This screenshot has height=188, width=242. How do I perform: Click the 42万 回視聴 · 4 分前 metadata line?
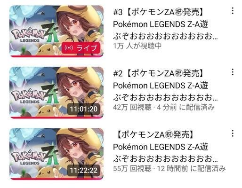[x=164, y=107]
